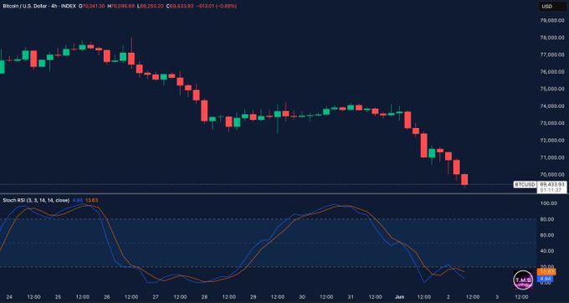Click the close value C69,433.93 in header
The width and height of the screenshot is (569, 303).
tap(180, 6)
